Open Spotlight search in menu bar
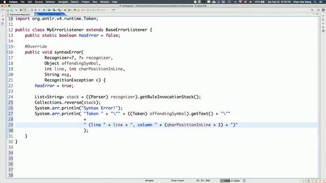This screenshot has width=326, height=183. pos(315,2)
